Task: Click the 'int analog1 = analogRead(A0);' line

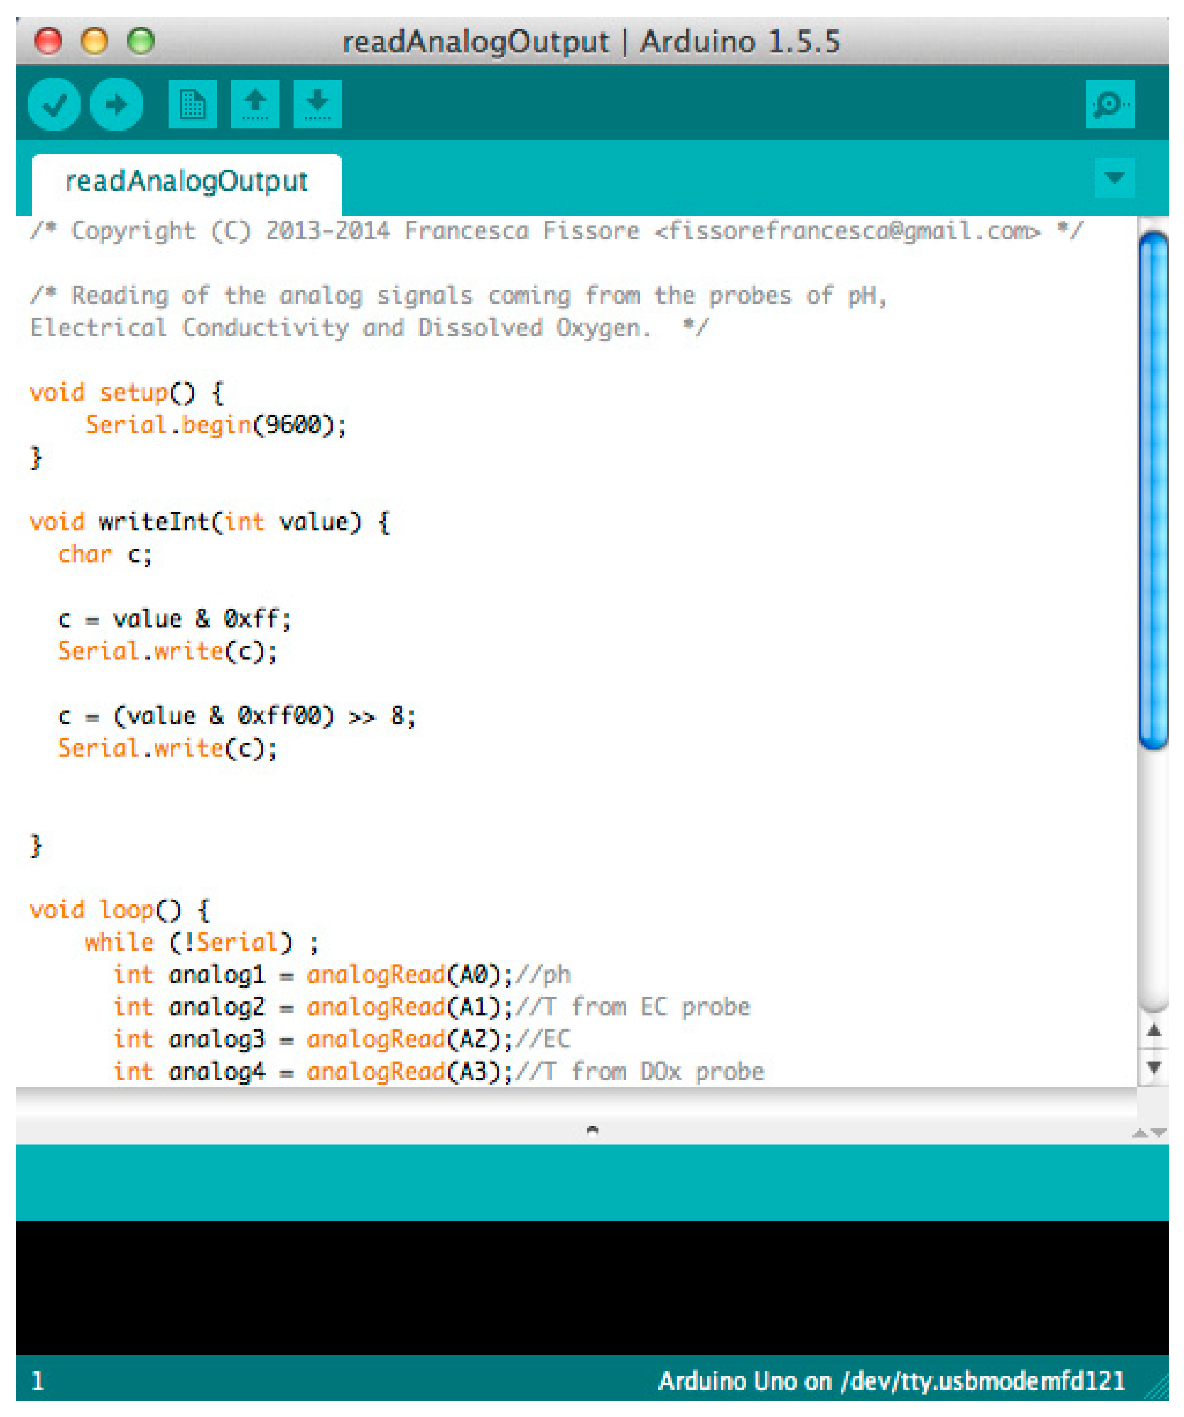Action: tap(313, 975)
